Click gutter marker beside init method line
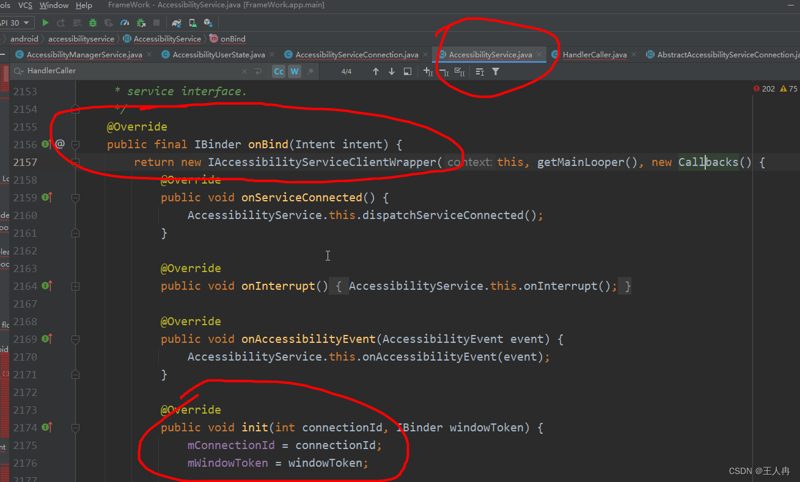The height and width of the screenshot is (482, 800). coord(46,428)
